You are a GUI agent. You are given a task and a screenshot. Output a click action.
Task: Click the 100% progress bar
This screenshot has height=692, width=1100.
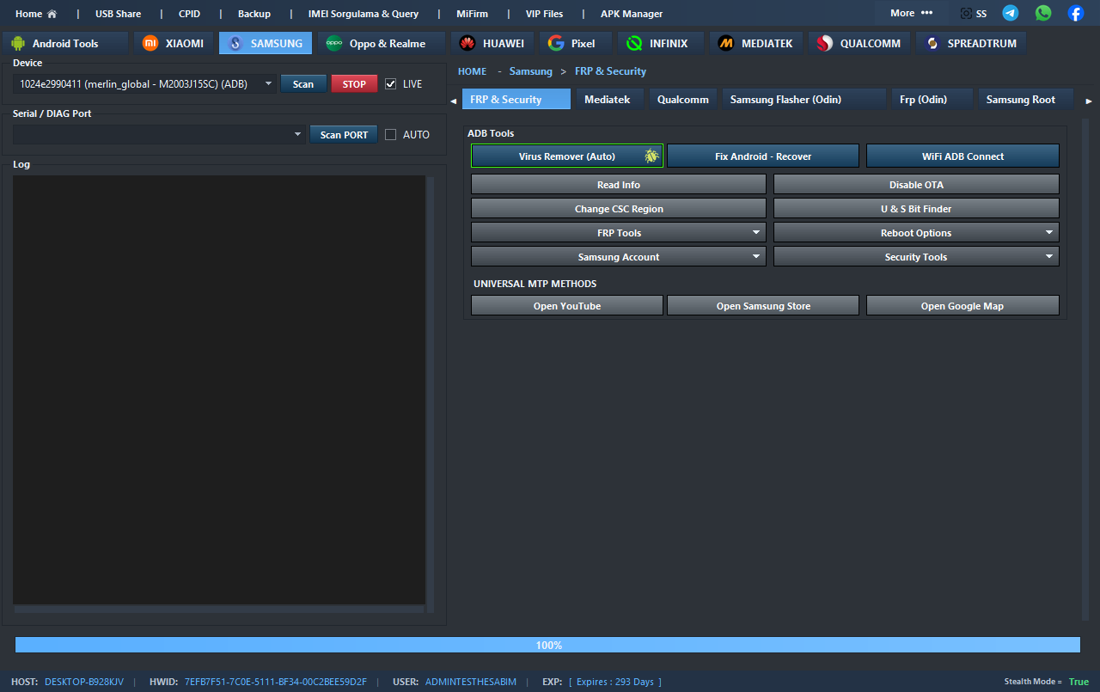coord(547,645)
